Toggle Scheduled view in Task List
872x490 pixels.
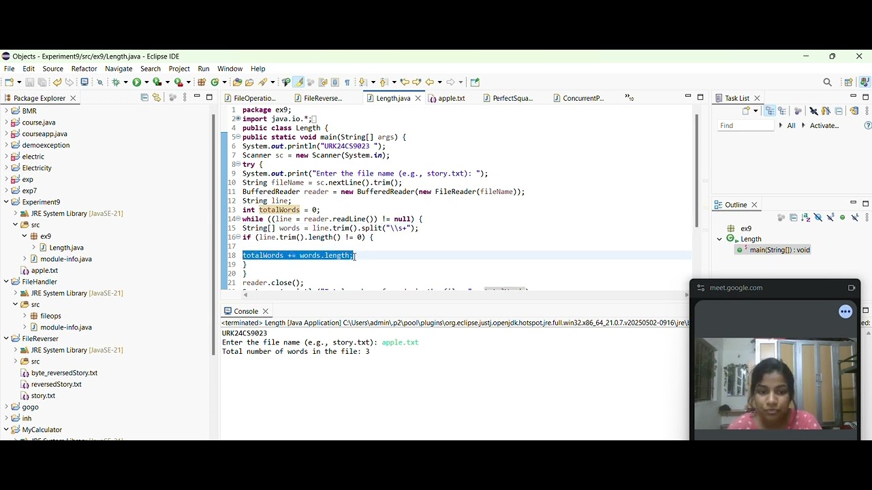pos(782,111)
